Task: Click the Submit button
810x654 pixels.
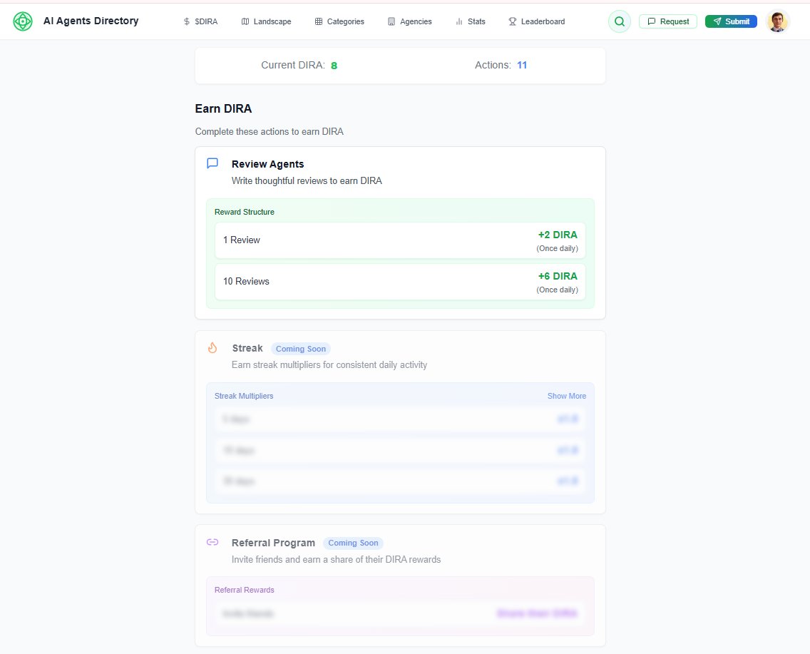Action: [x=730, y=21]
